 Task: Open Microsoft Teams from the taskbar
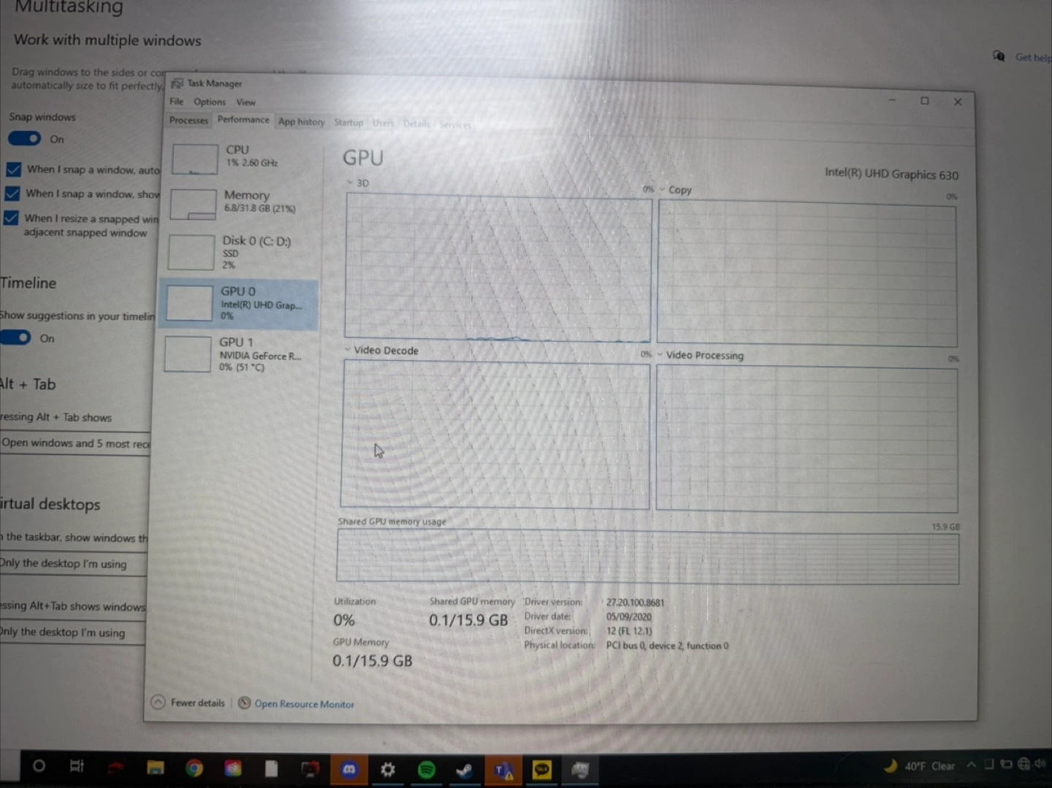click(x=504, y=770)
